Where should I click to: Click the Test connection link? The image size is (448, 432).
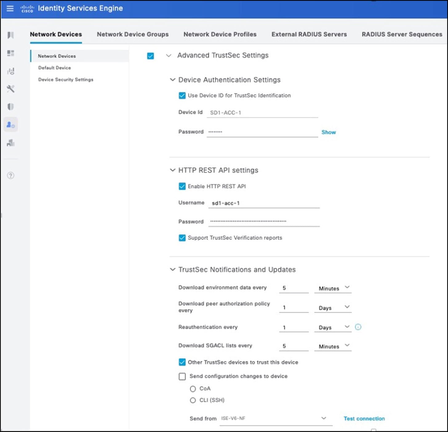pyautogui.click(x=364, y=418)
